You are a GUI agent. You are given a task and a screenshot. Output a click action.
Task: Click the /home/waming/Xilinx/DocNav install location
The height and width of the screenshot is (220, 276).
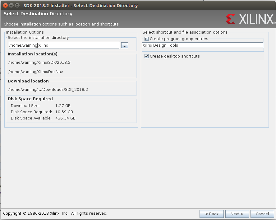[35, 72]
